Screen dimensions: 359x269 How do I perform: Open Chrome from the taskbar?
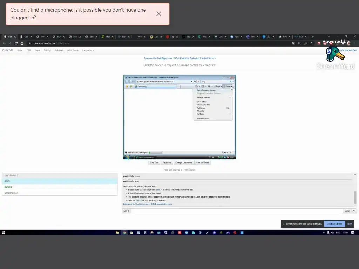(124, 233)
